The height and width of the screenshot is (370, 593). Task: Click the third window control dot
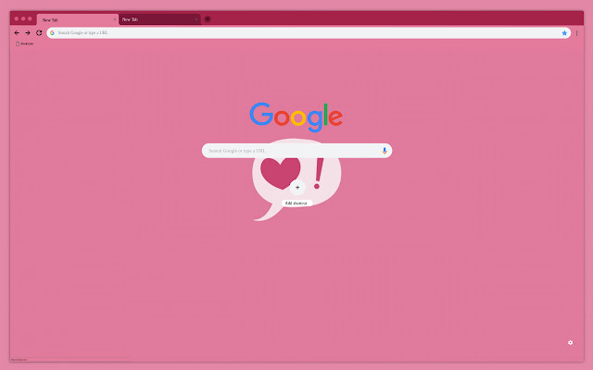[x=30, y=18]
